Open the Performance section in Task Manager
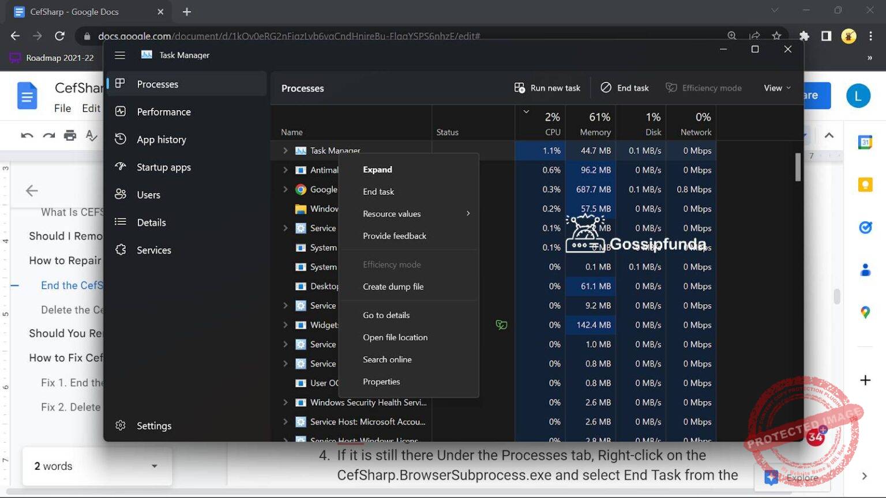The image size is (886, 498). tap(163, 111)
